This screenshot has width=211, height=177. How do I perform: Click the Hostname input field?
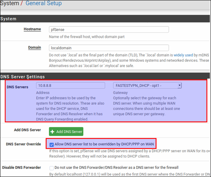[109, 29]
